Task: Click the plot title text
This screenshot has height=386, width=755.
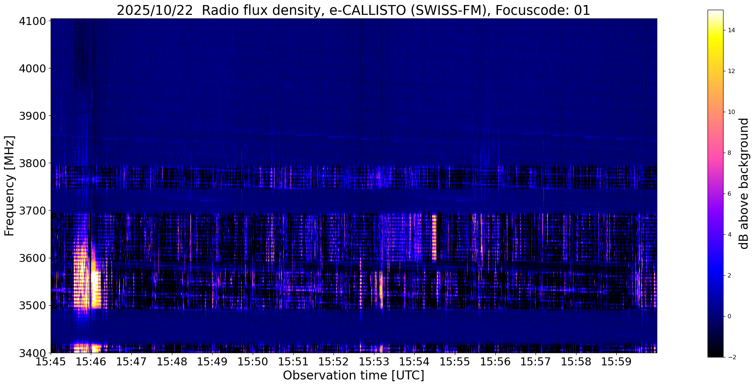Action: pos(353,10)
